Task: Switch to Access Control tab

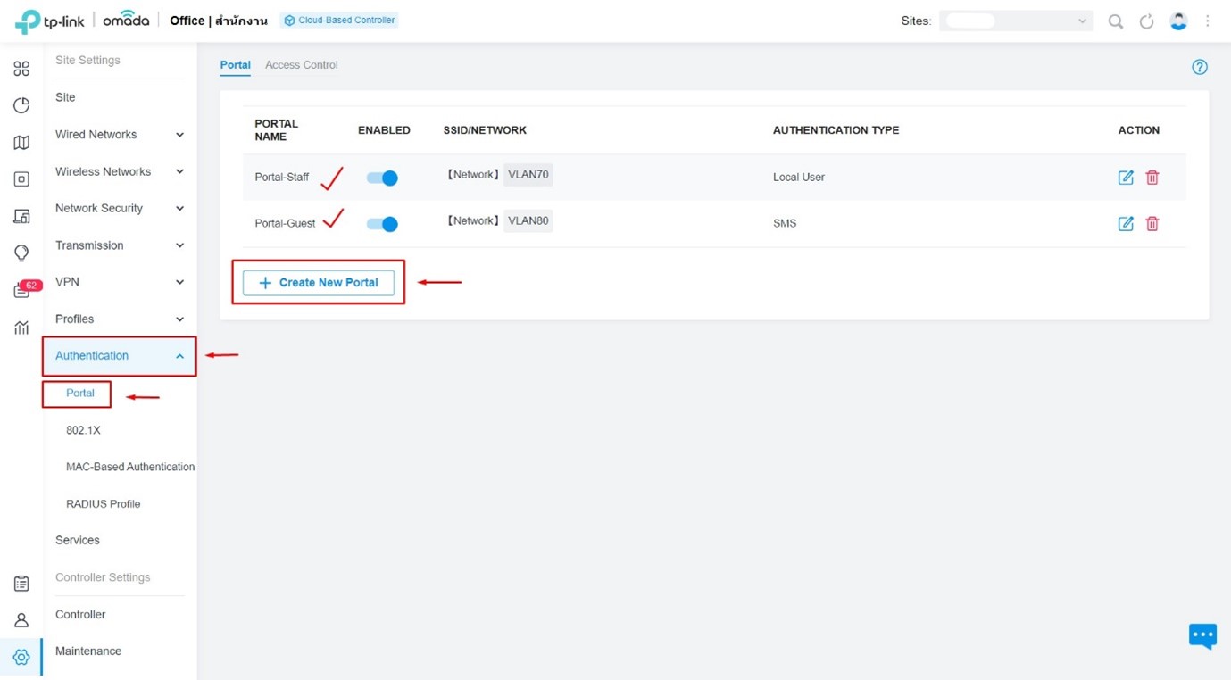Action: click(x=301, y=65)
